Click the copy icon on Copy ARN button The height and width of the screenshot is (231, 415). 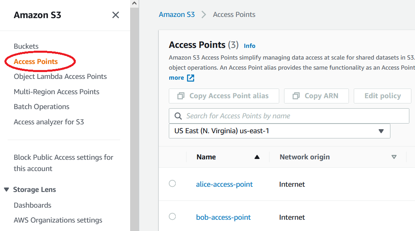[x=296, y=96]
